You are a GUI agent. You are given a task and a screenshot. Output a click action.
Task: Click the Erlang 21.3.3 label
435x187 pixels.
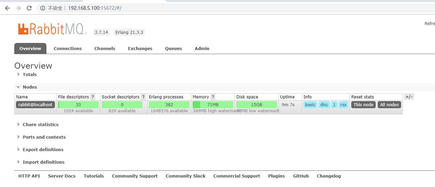pos(129,32)
